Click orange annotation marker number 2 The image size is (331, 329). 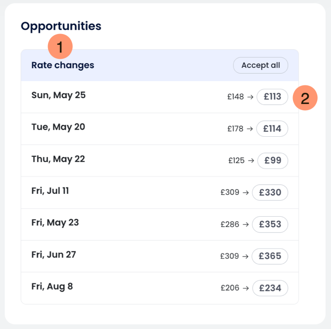305,99
